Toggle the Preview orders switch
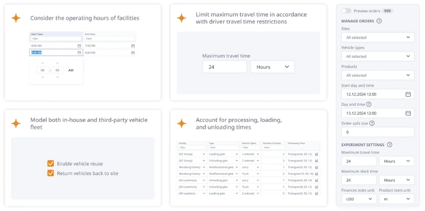 coord(346,11)
